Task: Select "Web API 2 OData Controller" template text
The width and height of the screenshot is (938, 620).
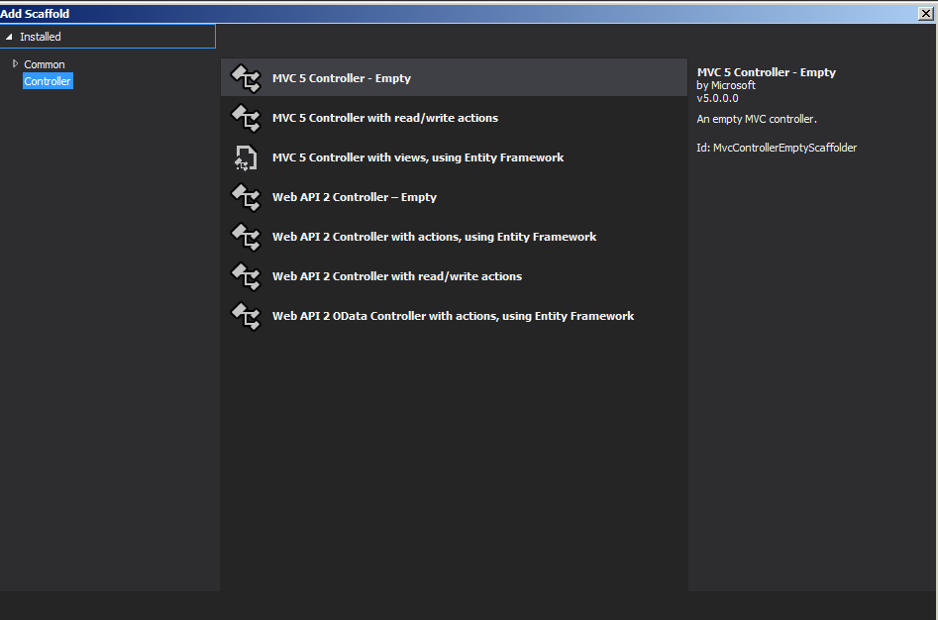Action: point(453,316)
